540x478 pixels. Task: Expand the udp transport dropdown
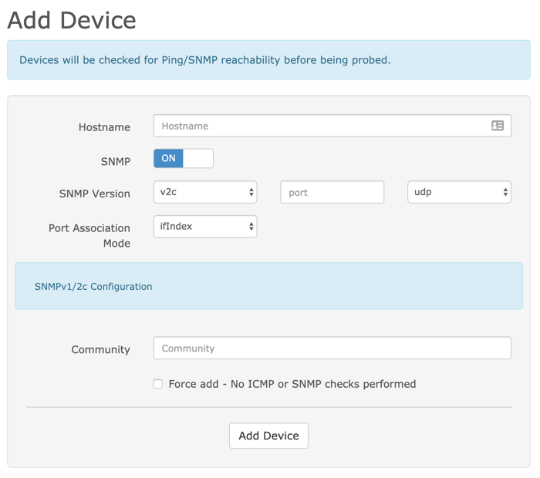(x=459, y=192)
